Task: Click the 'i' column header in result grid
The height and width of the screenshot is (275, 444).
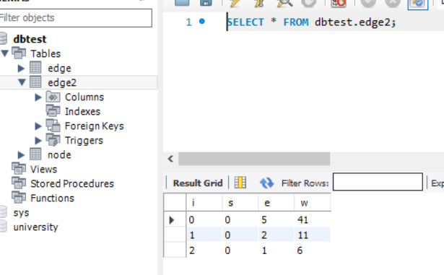Action: 204,203
